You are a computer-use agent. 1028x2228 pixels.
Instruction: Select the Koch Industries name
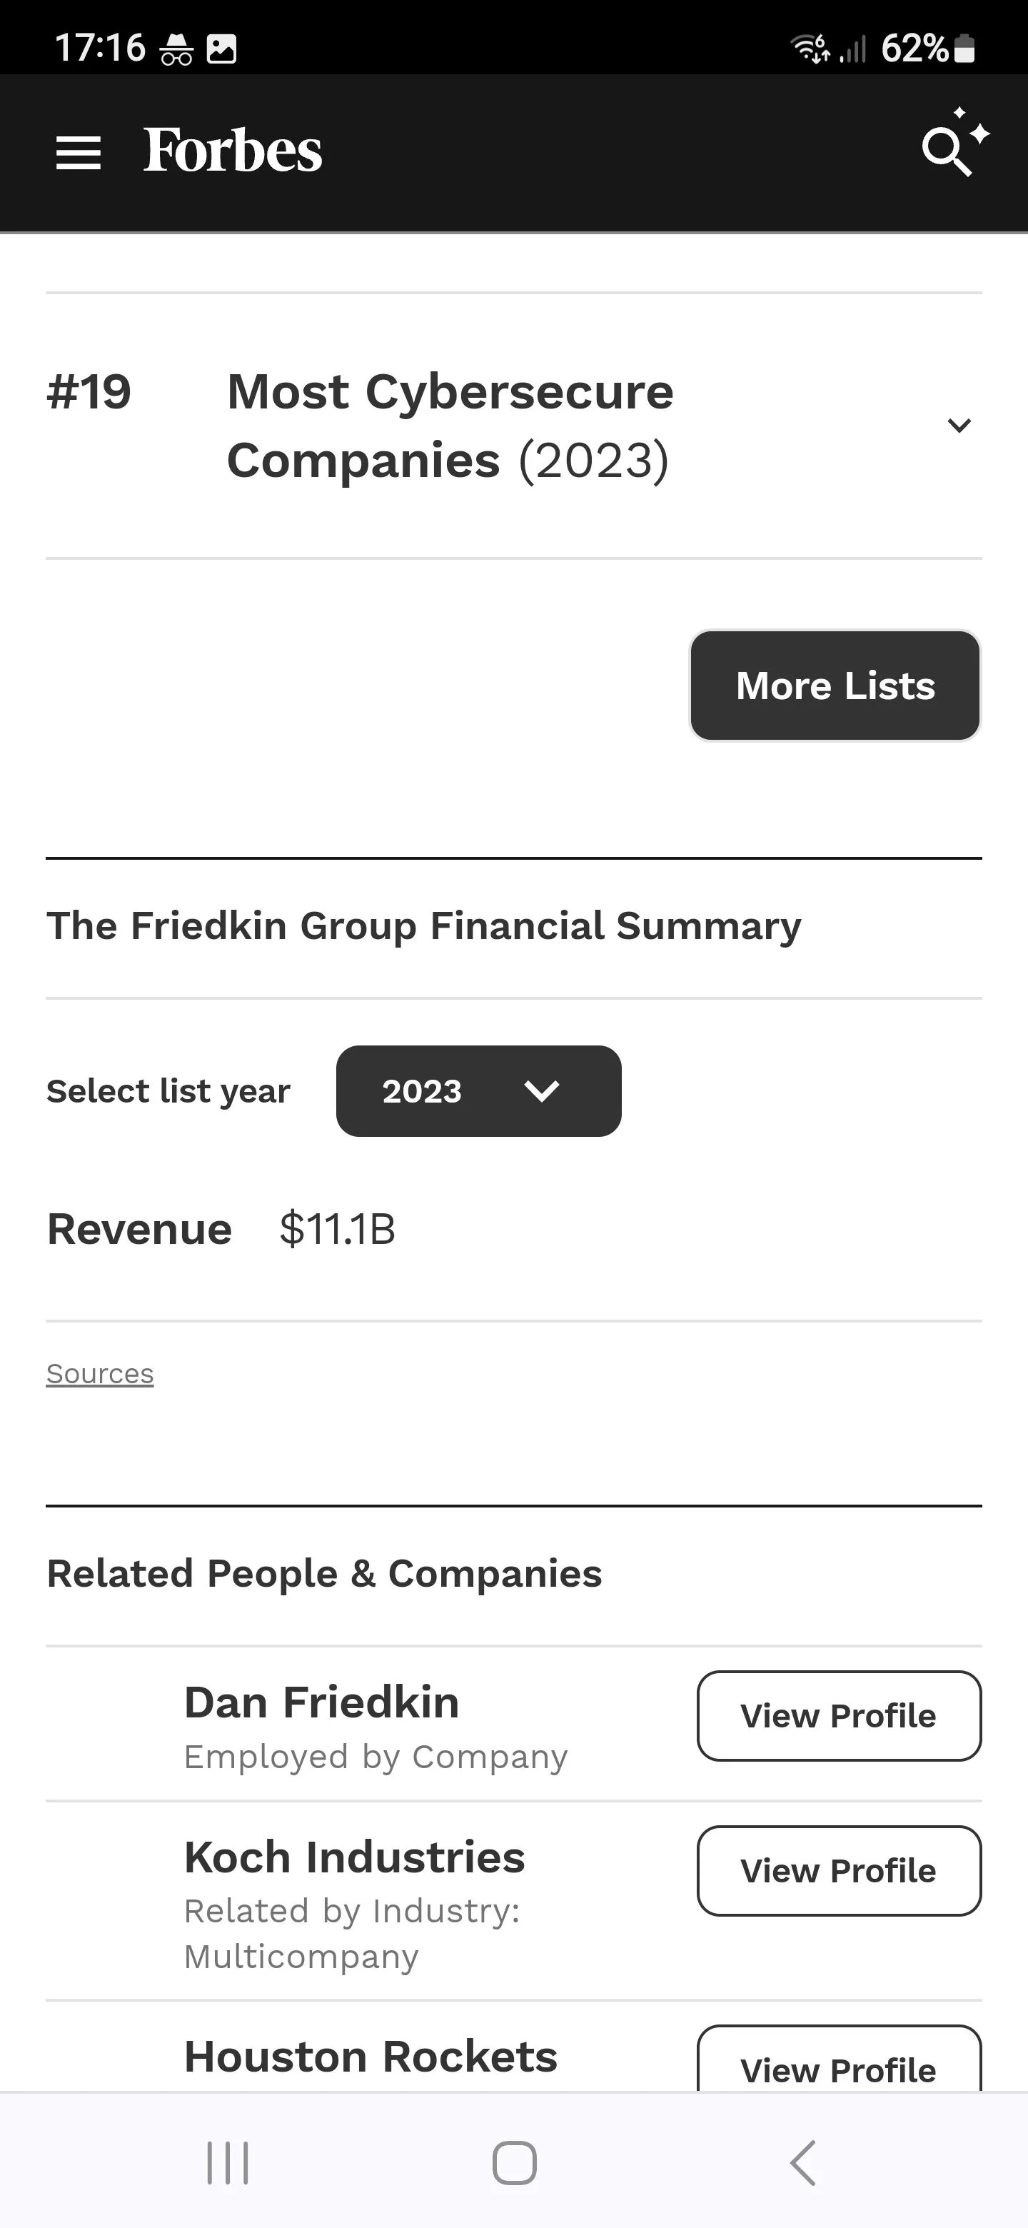(x=355, y=1857)
